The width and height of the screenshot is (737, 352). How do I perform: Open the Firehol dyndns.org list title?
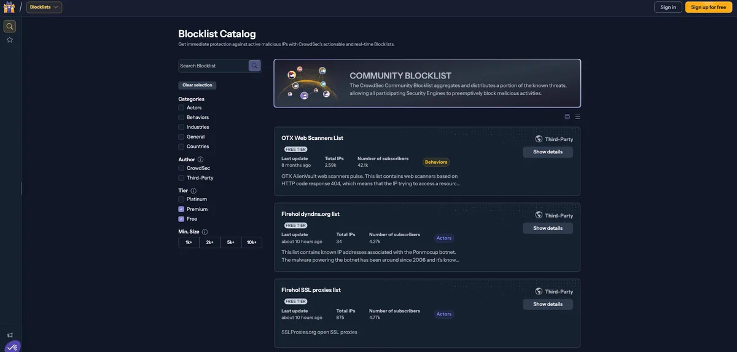coord(311,214)
